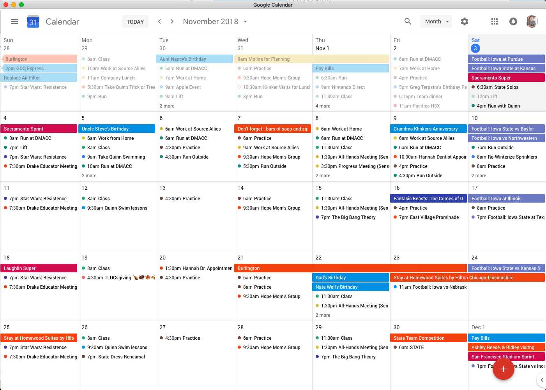Show 2 more events on Thursday 8
The image size is (546, 390).
click(323, 176)
